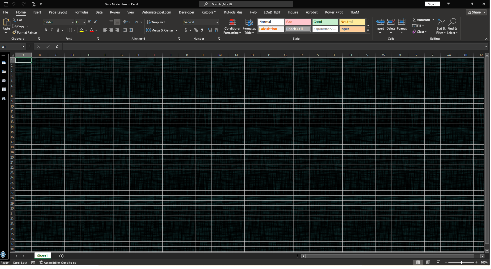Expand the Calibri font name dropdown
Image resolution: width=491 pixels, height=269 pixels.
click(x=73, y=22)
